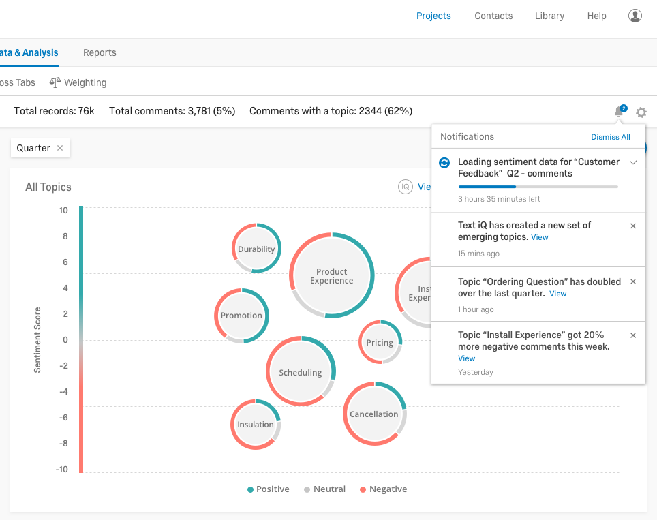Click the Neutral legend color dot
Viewport: 657px width, 520px height.
307,490
